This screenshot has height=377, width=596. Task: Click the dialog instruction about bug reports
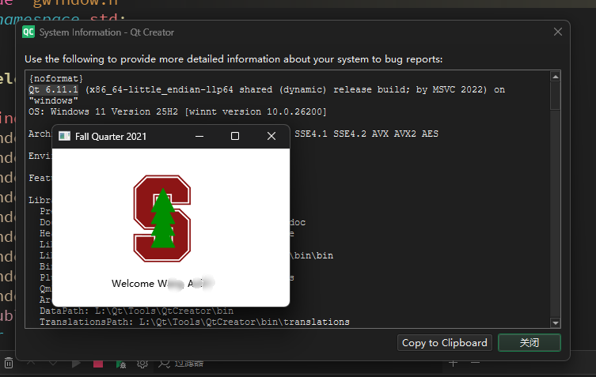click(x=233, y=59)
